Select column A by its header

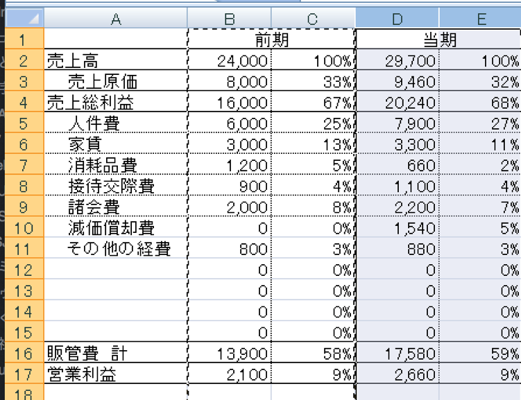point(115,19)
